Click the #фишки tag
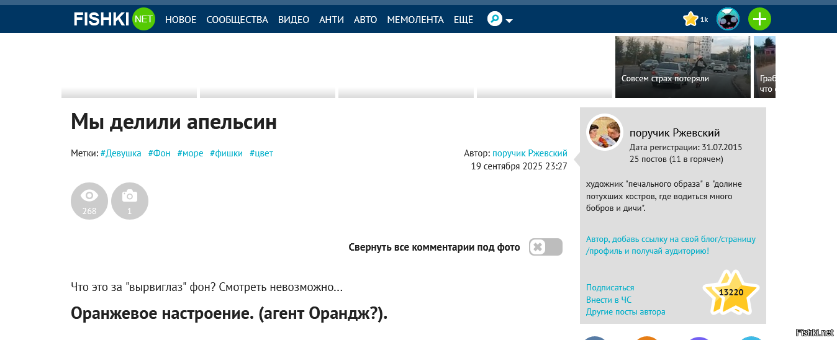The width and height of the screenshot is (837, 340). (226, 153)
